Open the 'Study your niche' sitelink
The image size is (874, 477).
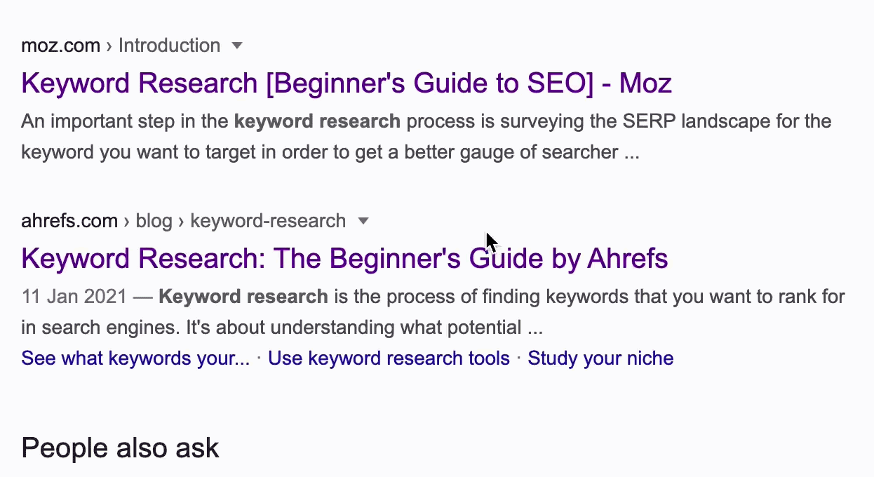click(x=600, y=358)
